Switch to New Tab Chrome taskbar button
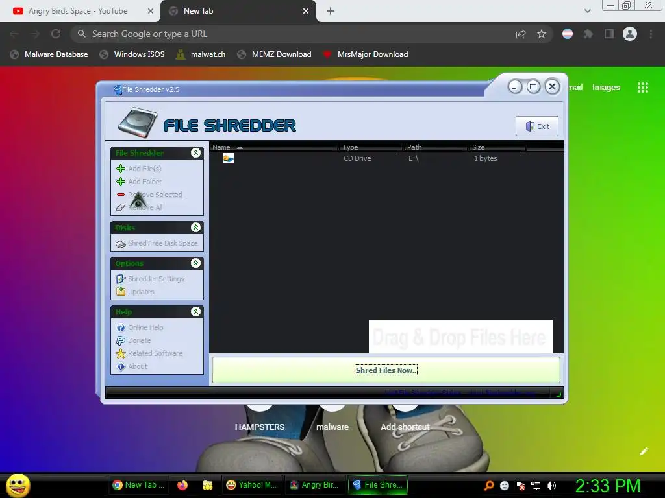The image size is (665, 498). [x=138, y=485]
